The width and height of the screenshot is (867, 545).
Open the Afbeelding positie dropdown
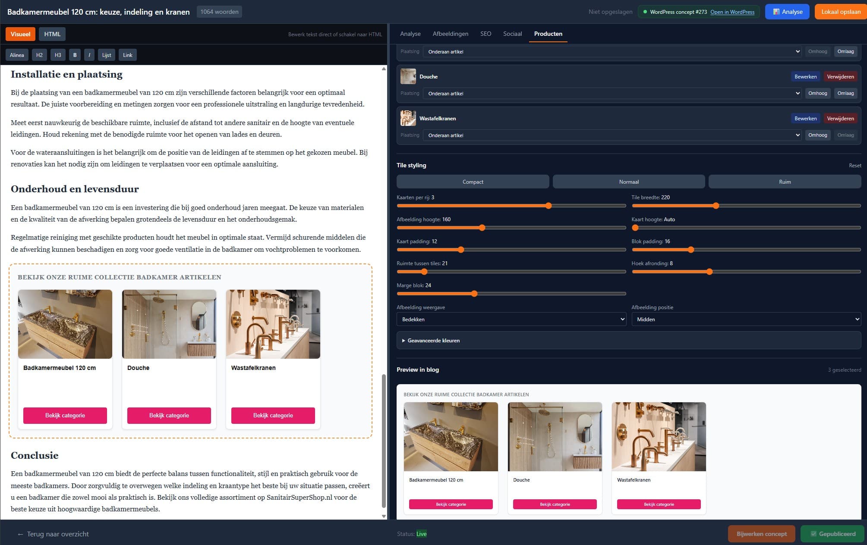pyautogui.click(x=746, y=319)
